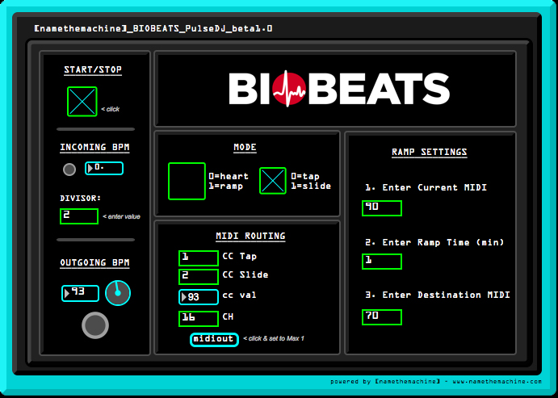Click the MIDI ROUTING heading
The width and height of the screenshot is (558, 398).
pos(250,237)
